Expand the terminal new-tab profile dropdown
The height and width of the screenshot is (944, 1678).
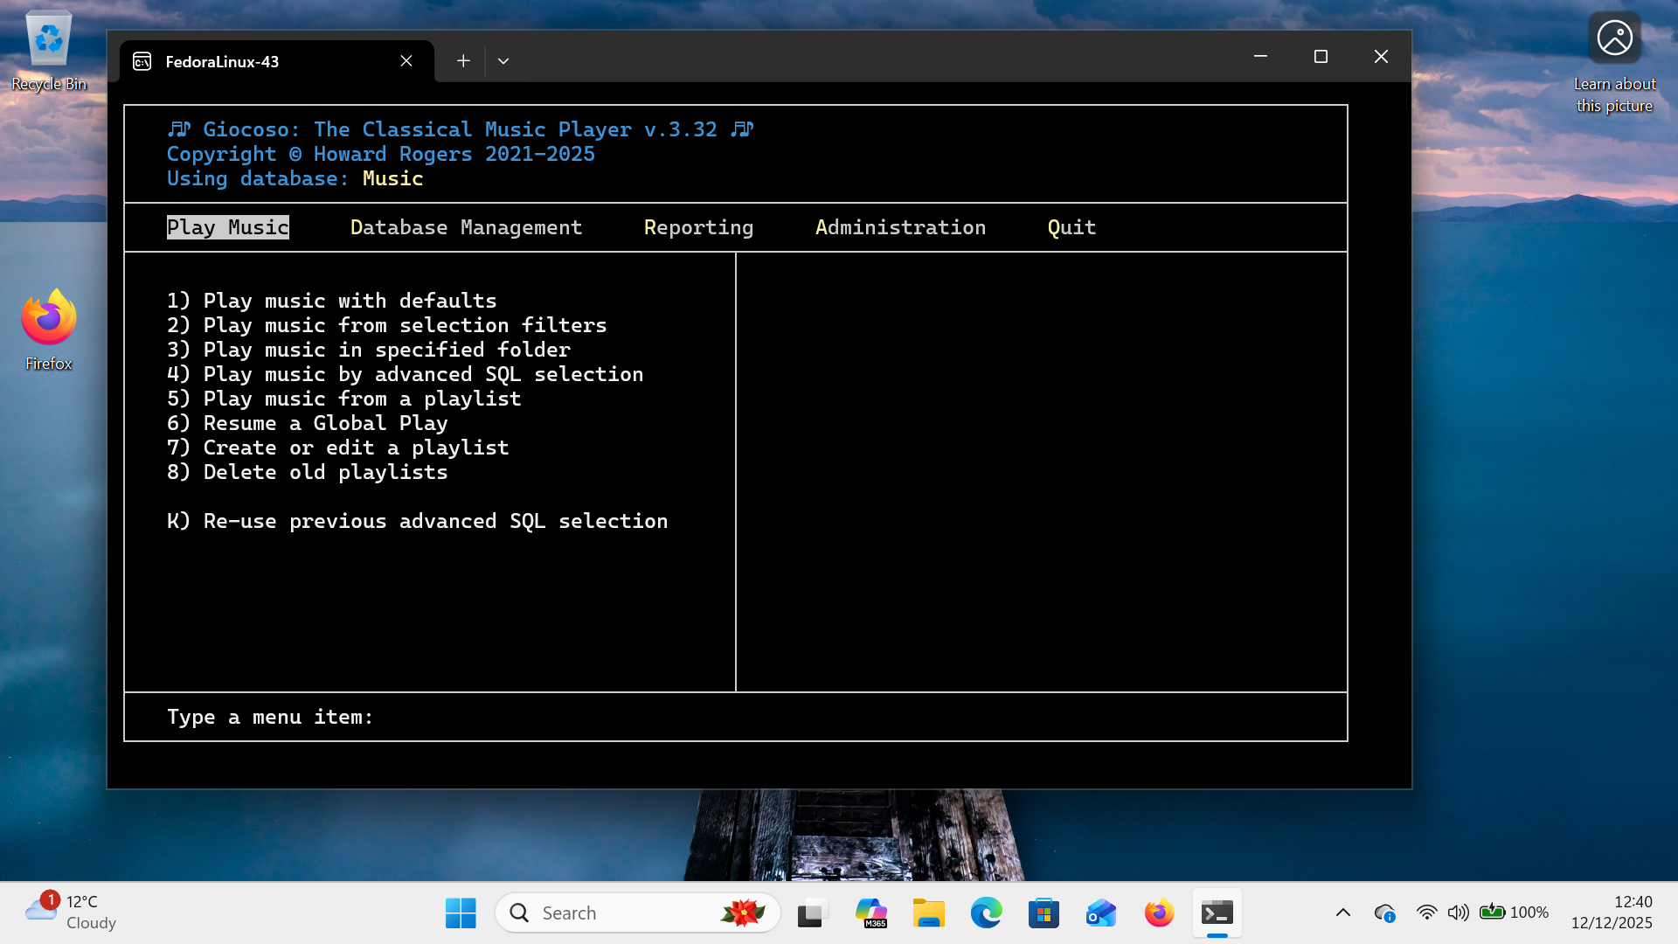click(x=503, y=61)
